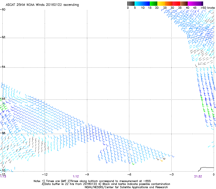Click the black coastline segment at bottom right
Image resolution: width=216 pixels, height=189 pixels.
click(206, 169)
